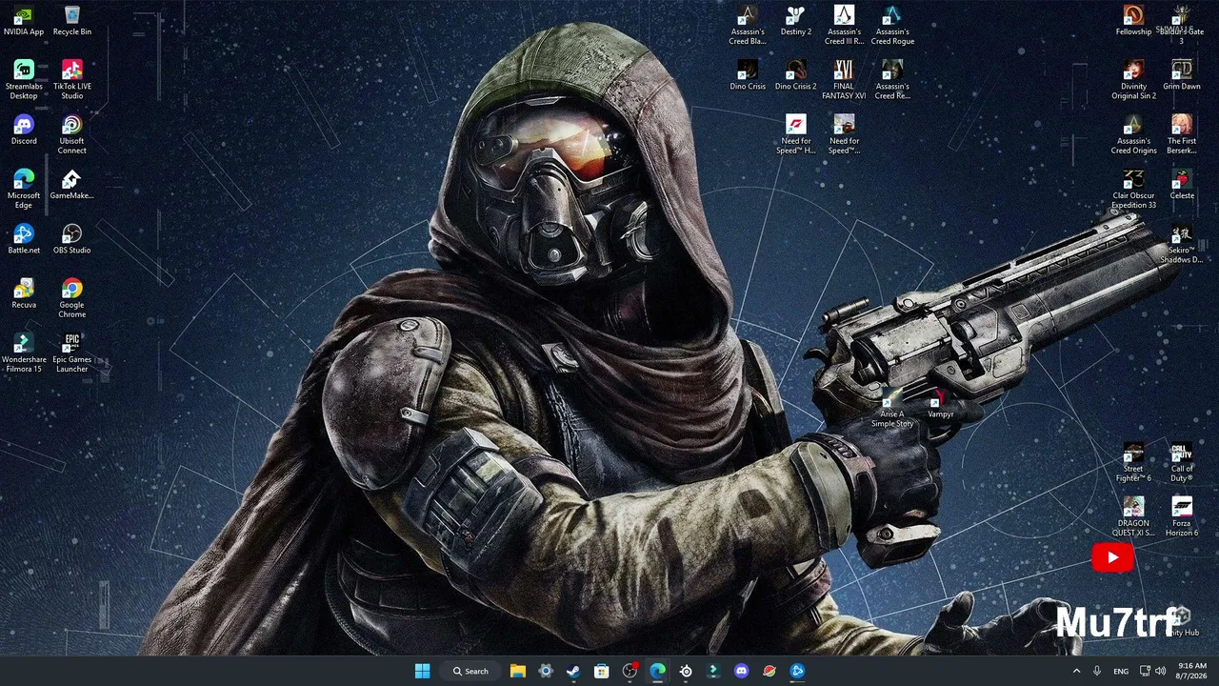Open File Explorer from the taskbar
Viewport: 1219px width, 686px height.
click(518, 671)
